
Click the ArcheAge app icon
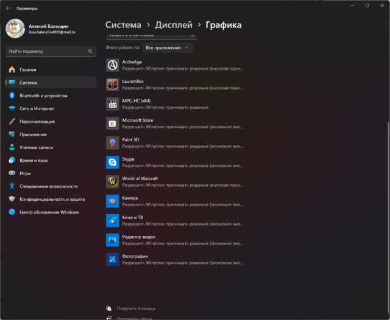click(x=112, y=65)
